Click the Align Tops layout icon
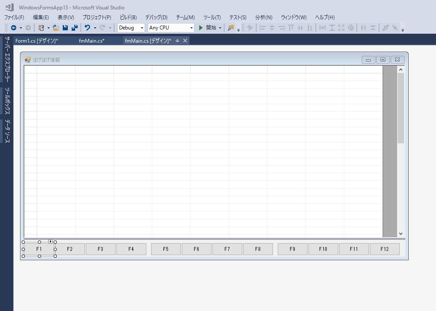This screenshot has height=311, width=436. (x=291, y=28)
